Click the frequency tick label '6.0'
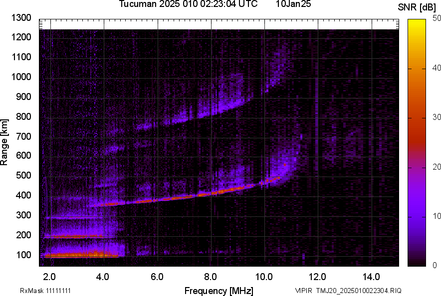 coord(157,277)
